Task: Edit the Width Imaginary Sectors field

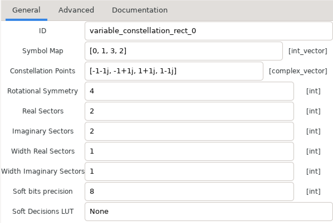Action: point(189,171)
